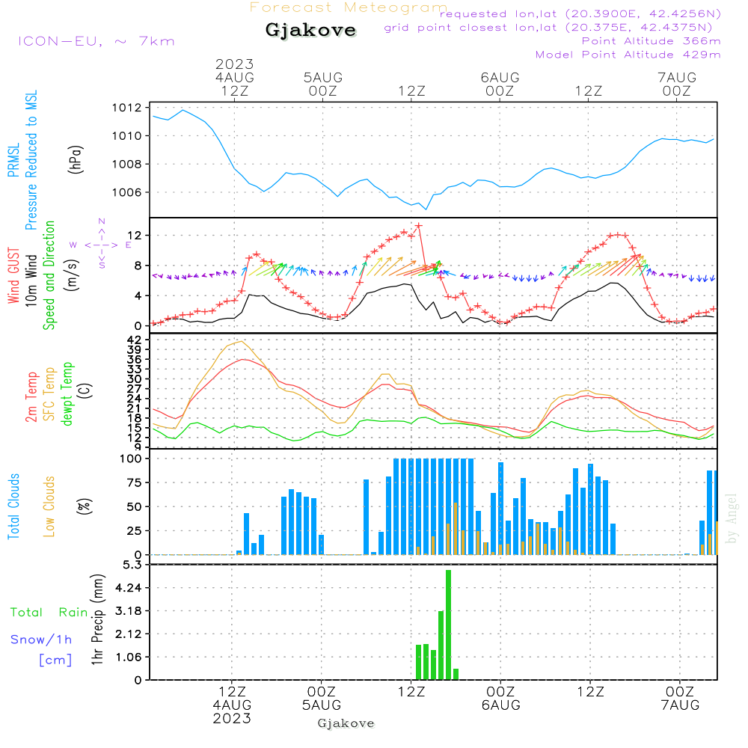Click the bold Gjakove title at top

click(x=310, y=31)
